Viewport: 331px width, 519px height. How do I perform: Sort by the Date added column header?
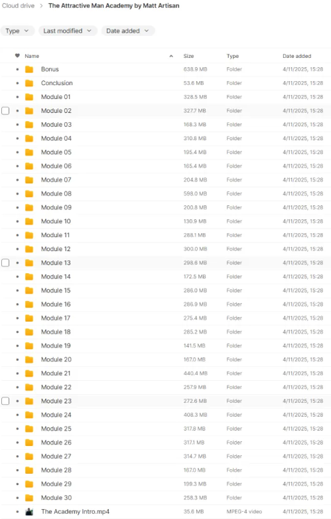pyautogui.click(x=297, y=56)
